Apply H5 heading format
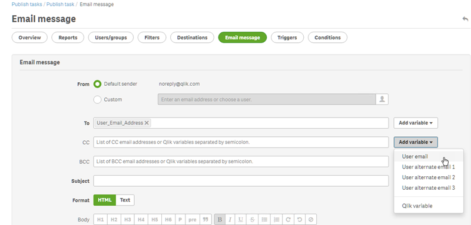Screen dimensions: 471x225 (x=155, y=220)
